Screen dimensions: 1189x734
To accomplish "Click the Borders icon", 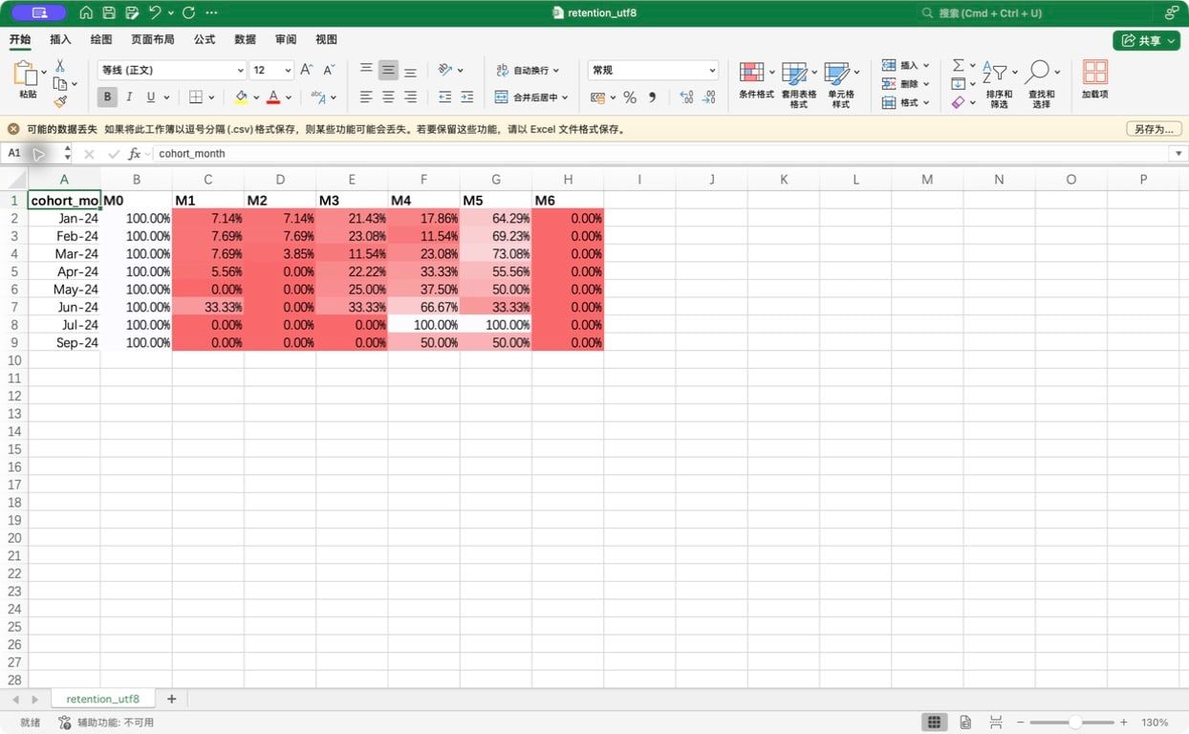I will click(196, 97).
